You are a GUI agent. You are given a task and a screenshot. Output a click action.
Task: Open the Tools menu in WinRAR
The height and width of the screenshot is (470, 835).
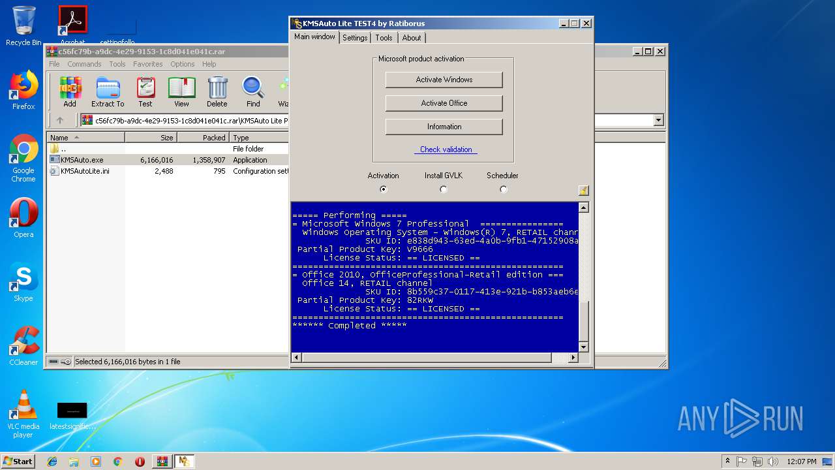click(x=117, y=64)
